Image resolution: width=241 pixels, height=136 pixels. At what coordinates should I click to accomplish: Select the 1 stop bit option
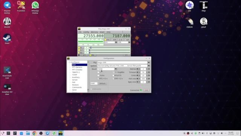click(x=98, y=72)
